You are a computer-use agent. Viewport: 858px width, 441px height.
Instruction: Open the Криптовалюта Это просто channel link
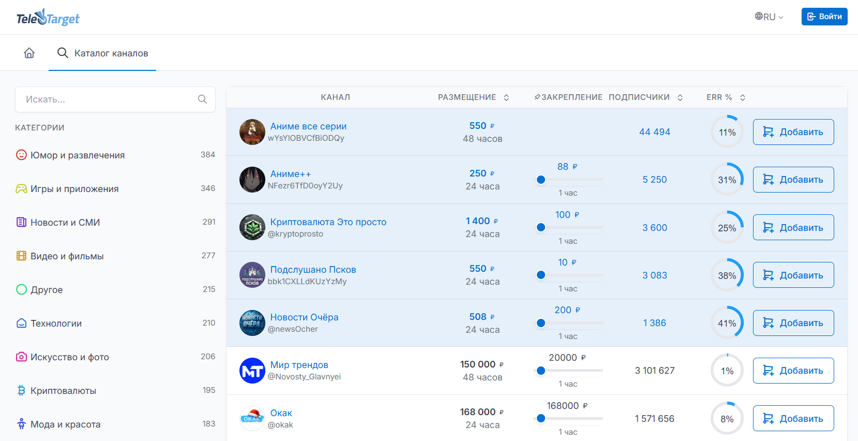click(x=328, y=222)
